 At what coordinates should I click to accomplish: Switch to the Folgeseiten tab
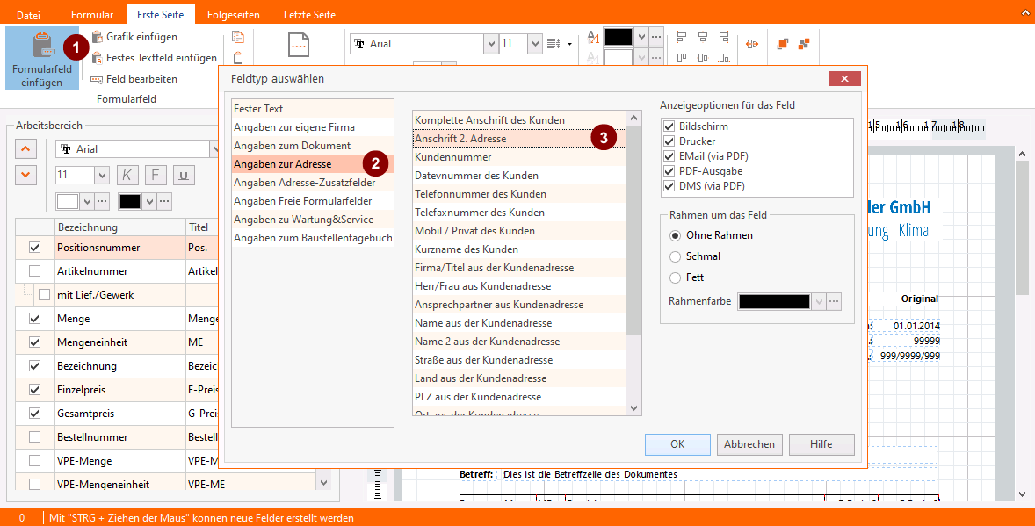click(234, 15)
